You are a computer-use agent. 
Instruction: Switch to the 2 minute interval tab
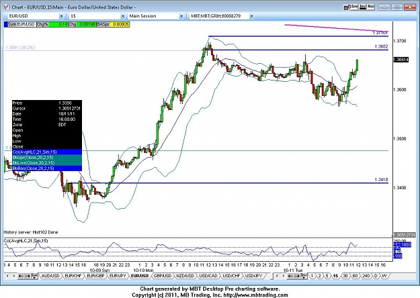click(x=319, y=276)
